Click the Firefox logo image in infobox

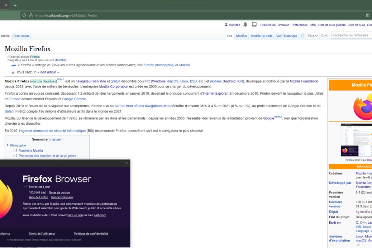(x=363, y=106)
